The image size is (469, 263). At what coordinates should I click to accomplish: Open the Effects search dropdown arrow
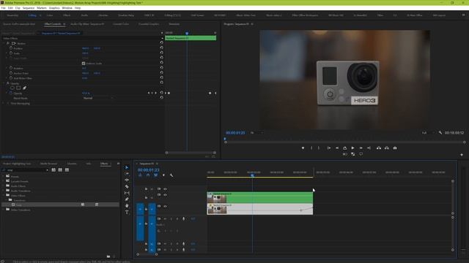coord(47,170)
